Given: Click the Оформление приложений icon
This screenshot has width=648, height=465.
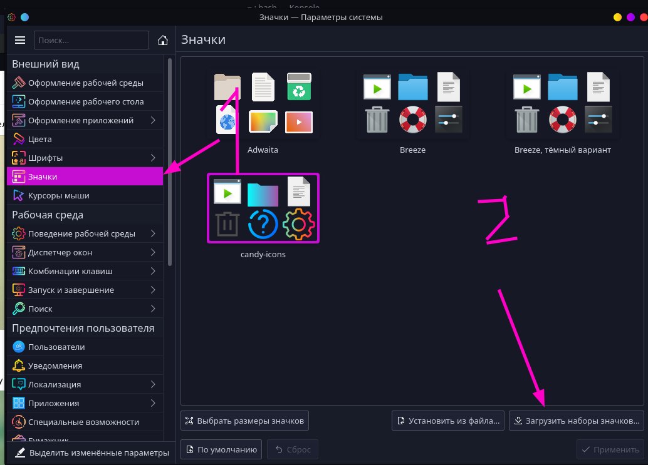Looking at the screenshot, I should click(x=19, y=121).
